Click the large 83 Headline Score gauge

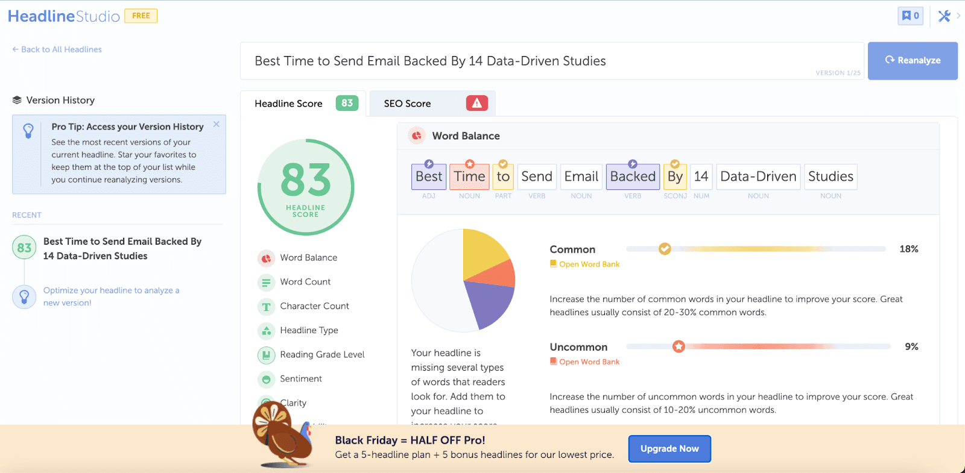click(x=306, y=187)
